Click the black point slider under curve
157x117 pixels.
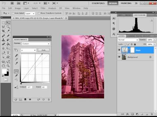click(21, 84)
